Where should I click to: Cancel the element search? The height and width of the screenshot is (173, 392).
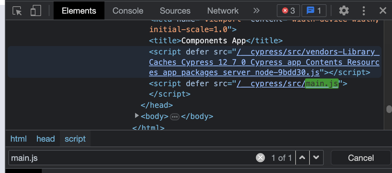point(361,158)
